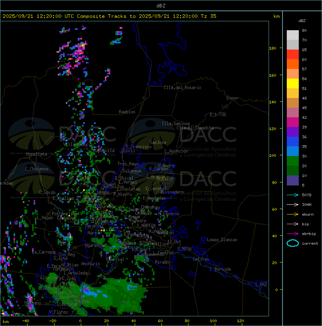Viewport: 322px width, 326px height.
Task: Click the eb+bip legend label
Action: coord(309,234)
